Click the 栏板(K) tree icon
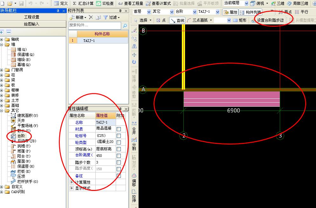The height and width of the screenshot is (208, 316). coord(13,171)
